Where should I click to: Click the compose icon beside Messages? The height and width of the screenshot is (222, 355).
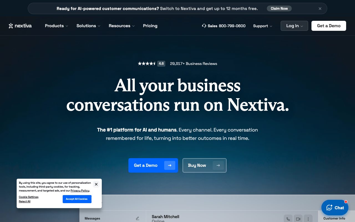(x=138, y=218)
